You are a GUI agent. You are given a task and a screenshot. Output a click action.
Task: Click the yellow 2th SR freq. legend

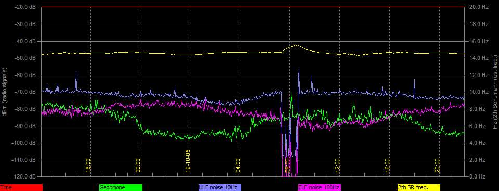418,188
